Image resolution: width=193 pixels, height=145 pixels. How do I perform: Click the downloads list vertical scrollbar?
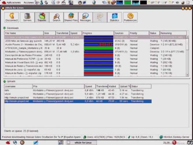pos(187,55)
